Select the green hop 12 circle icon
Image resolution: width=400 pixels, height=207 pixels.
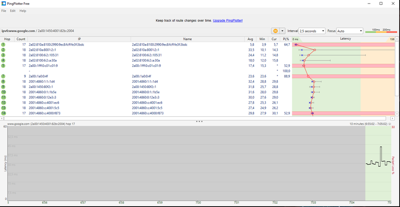(x=3, y=103)
